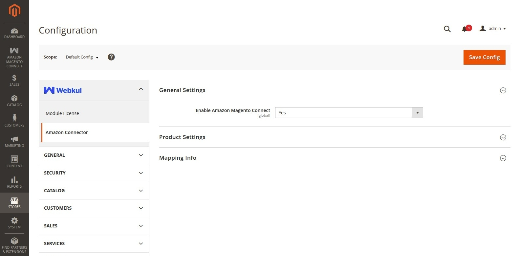Click the Enable Amazon Magento Connect label
The image size is (520, 256).
pyautogui.click(x=233, y=110)
